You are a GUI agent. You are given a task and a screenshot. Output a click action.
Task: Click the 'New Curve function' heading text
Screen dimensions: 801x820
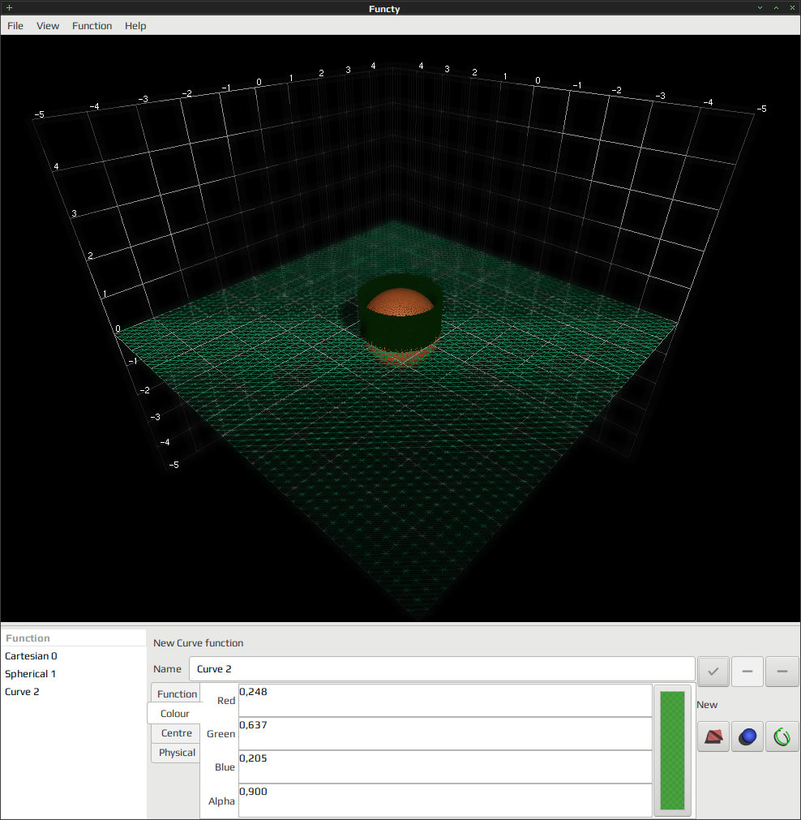(198, 642)
